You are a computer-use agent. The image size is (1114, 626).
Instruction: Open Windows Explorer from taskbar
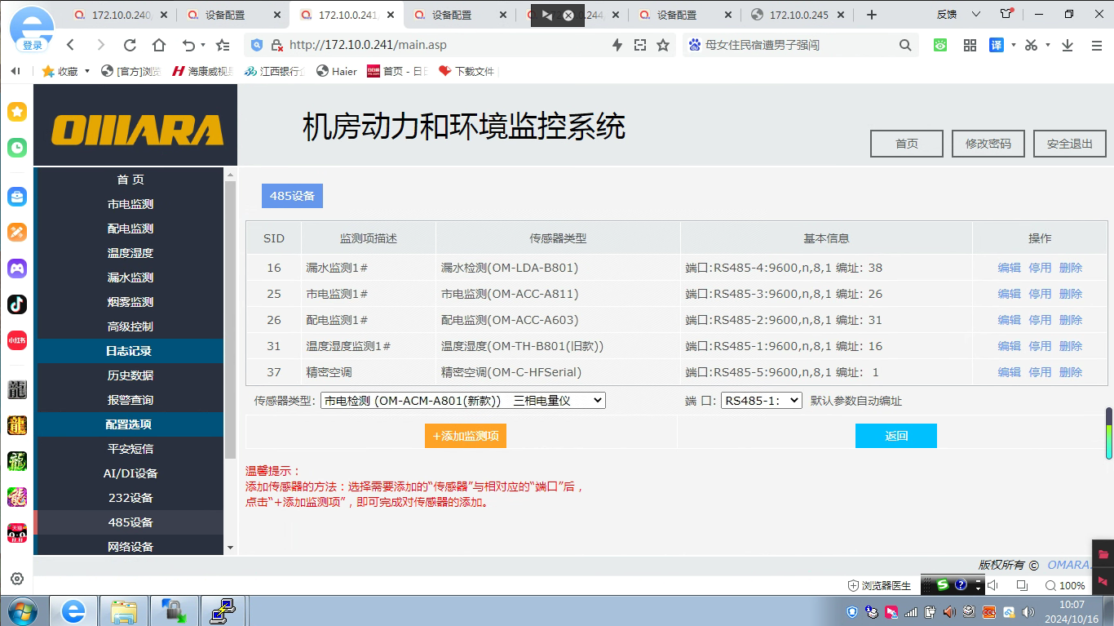tap(124, 610)
